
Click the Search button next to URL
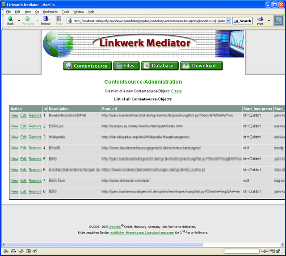[242, 21]
